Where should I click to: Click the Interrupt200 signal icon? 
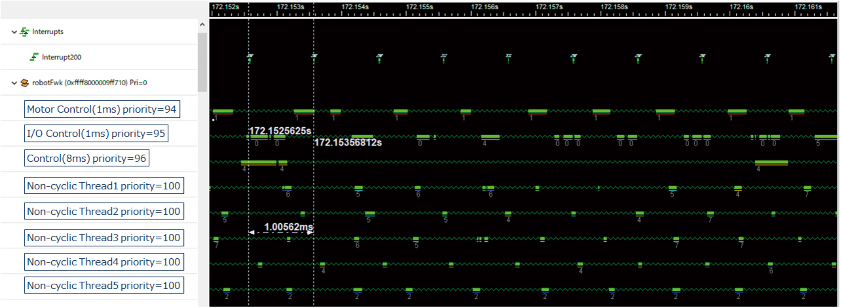pos(35,57)
